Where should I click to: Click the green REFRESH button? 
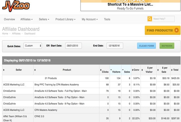[167, 46]
